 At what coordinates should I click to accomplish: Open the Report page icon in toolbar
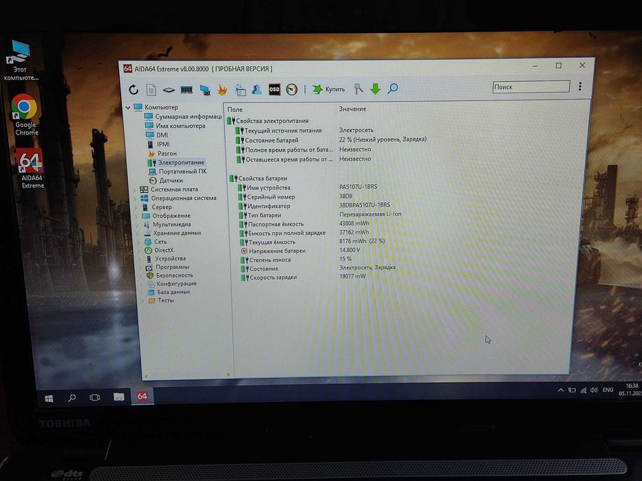[151, 89]
